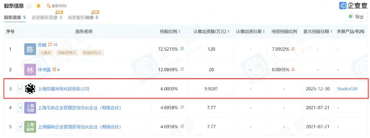Screen dimensions: 370x138
Task: Click the 12.0869% share value
Action: click(168, 70)
